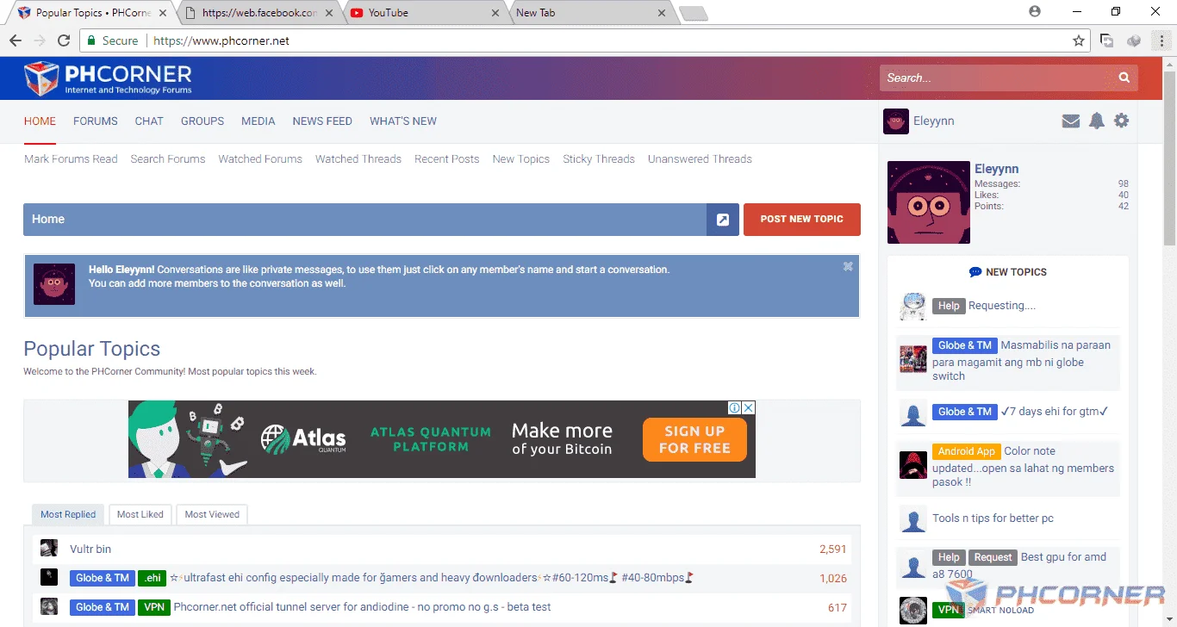Open the CHAT menu item
The width and height of the screenshot is (1177, 627).
pyautogui.click(x=149, y=121)
